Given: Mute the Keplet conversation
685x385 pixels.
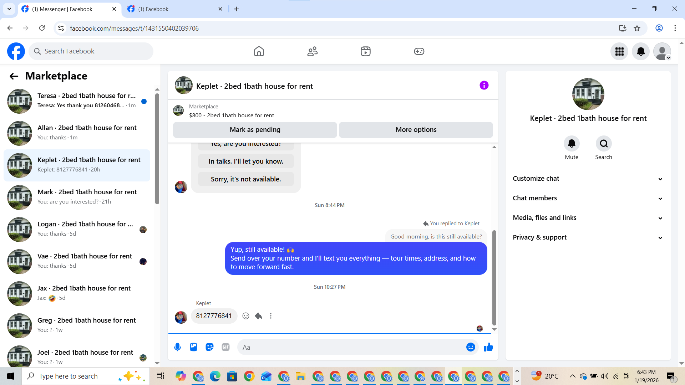Looking at the screenshot, I should (572, 144).
